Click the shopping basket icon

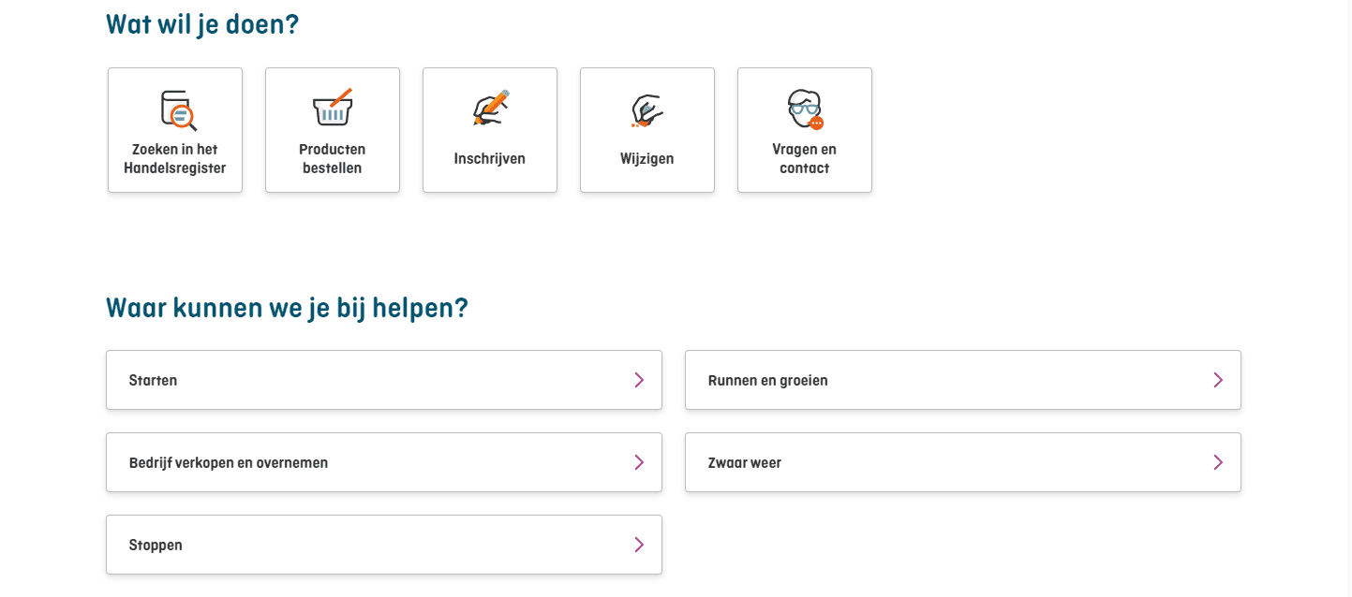[333, 109]
